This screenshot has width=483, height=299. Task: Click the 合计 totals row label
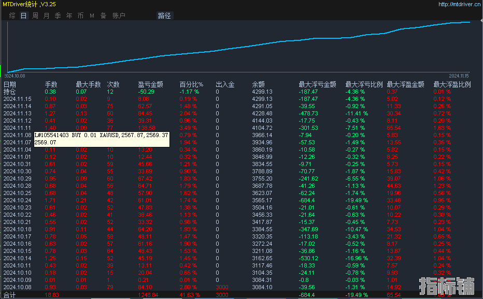click(x=9, y=295)
